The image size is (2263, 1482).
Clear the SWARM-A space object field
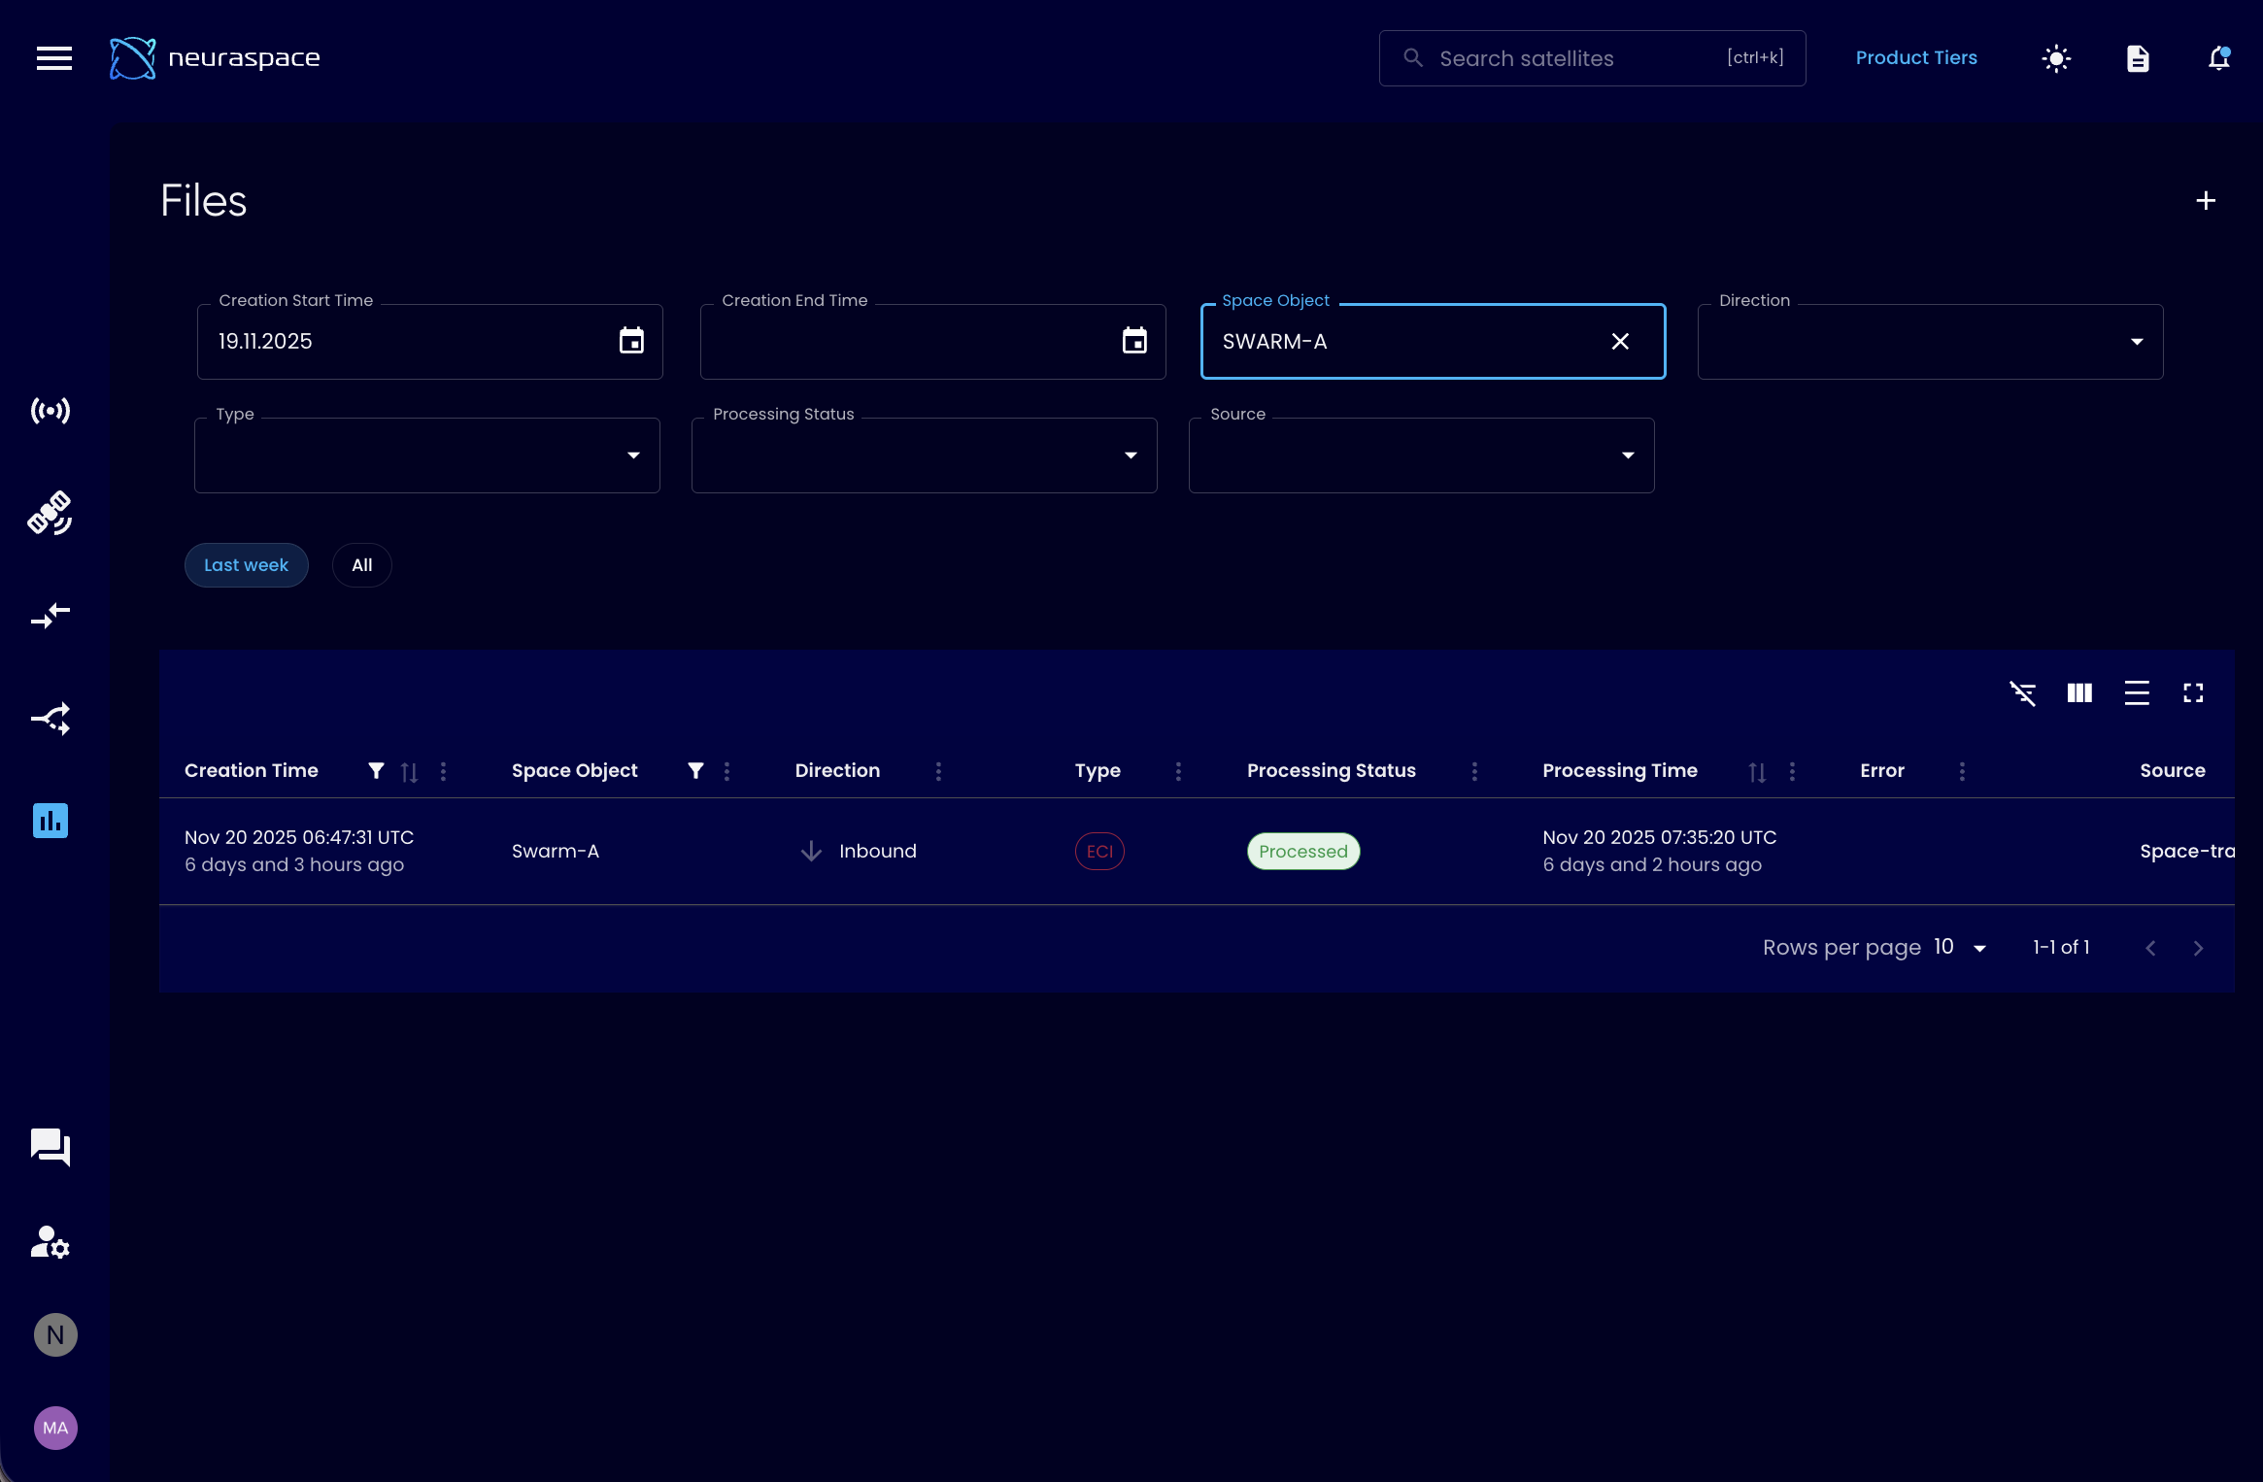[x=1620, y=342]
